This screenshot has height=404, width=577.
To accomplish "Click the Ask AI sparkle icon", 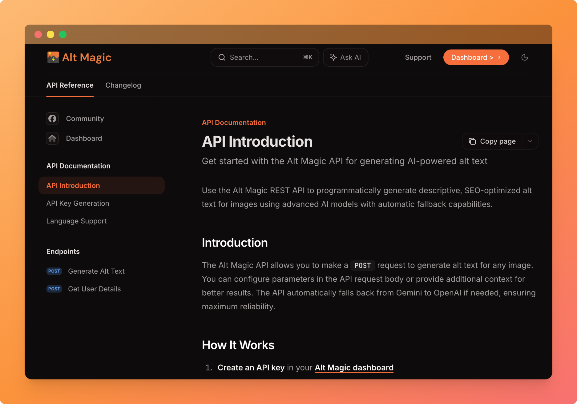I will 333,57.
